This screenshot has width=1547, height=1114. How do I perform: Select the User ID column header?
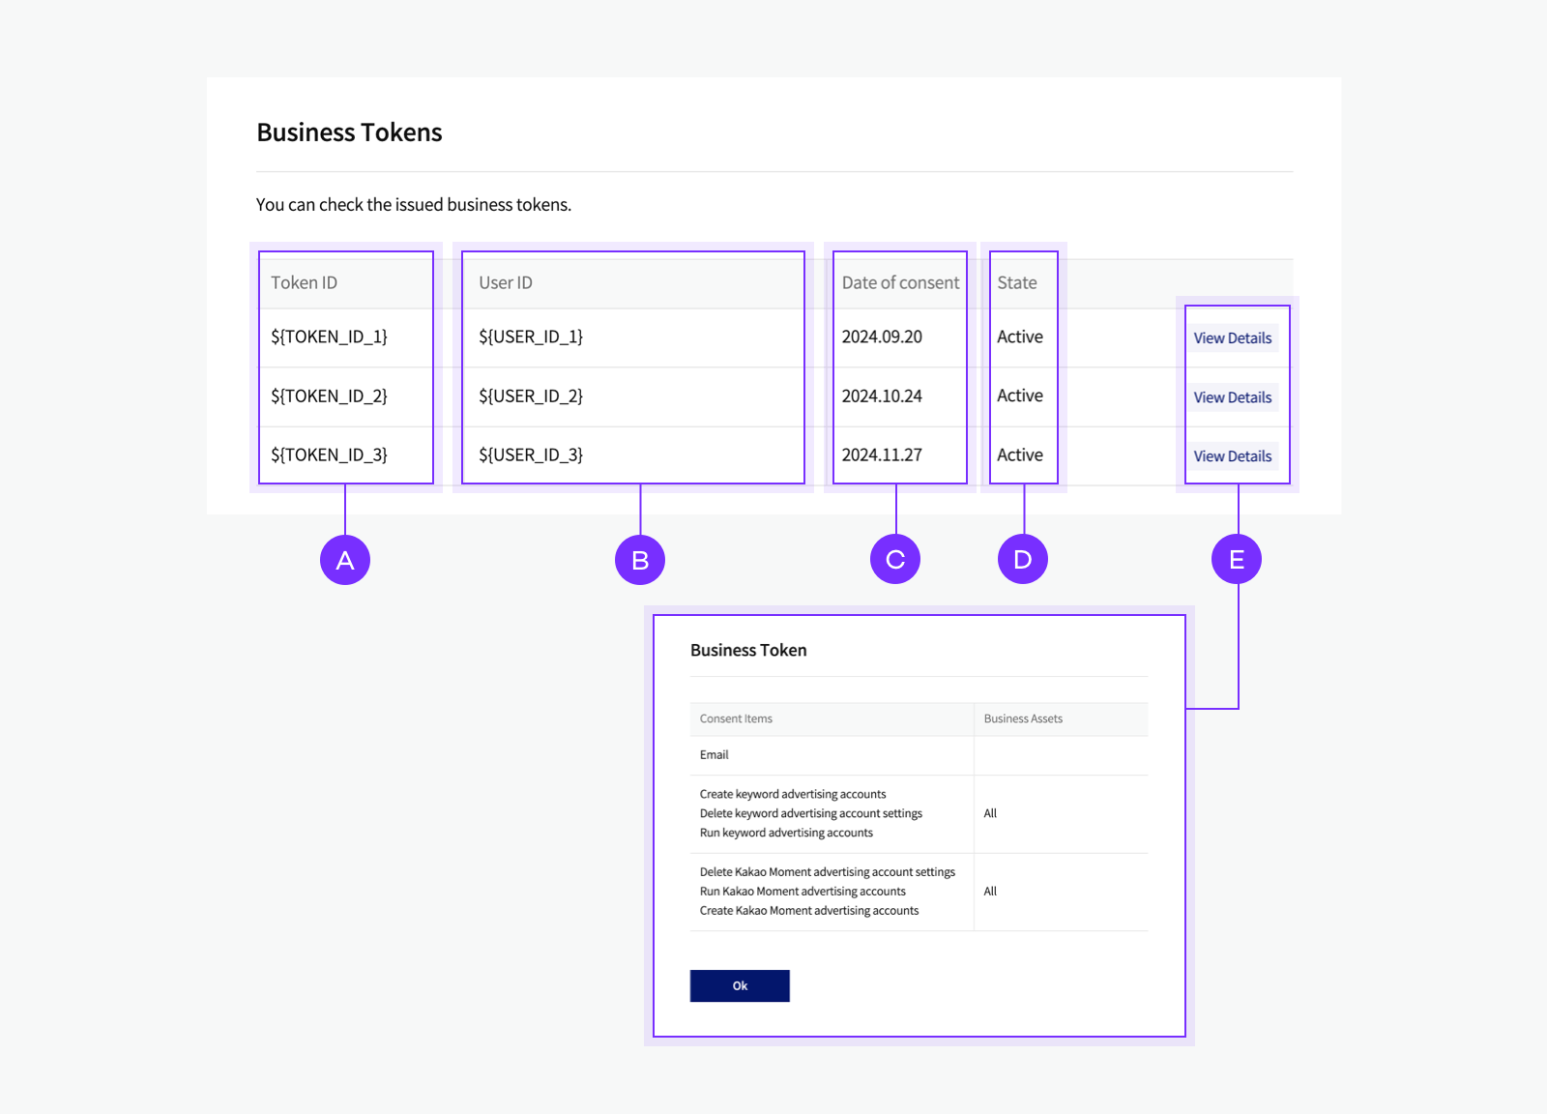click(506, 282)
